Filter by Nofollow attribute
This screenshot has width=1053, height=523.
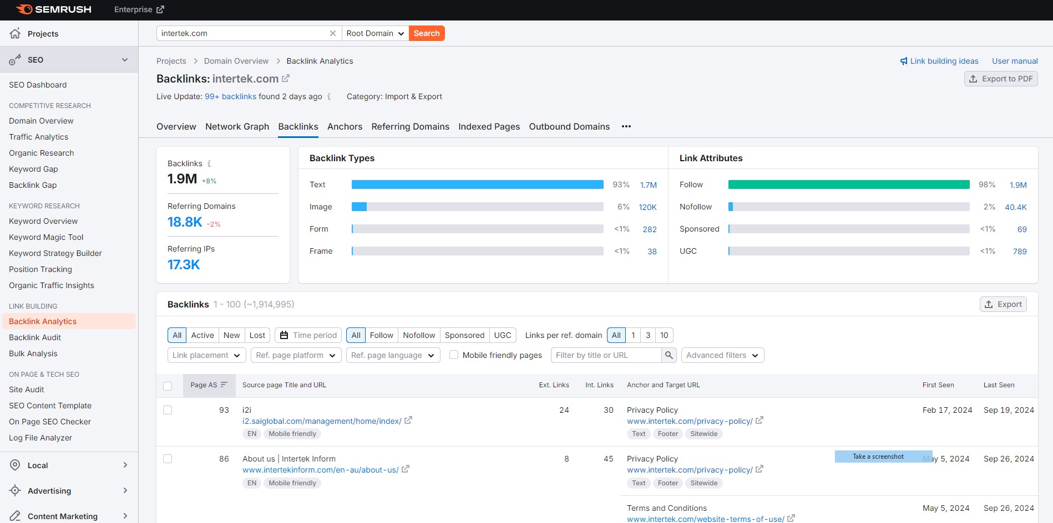point(419,335)
